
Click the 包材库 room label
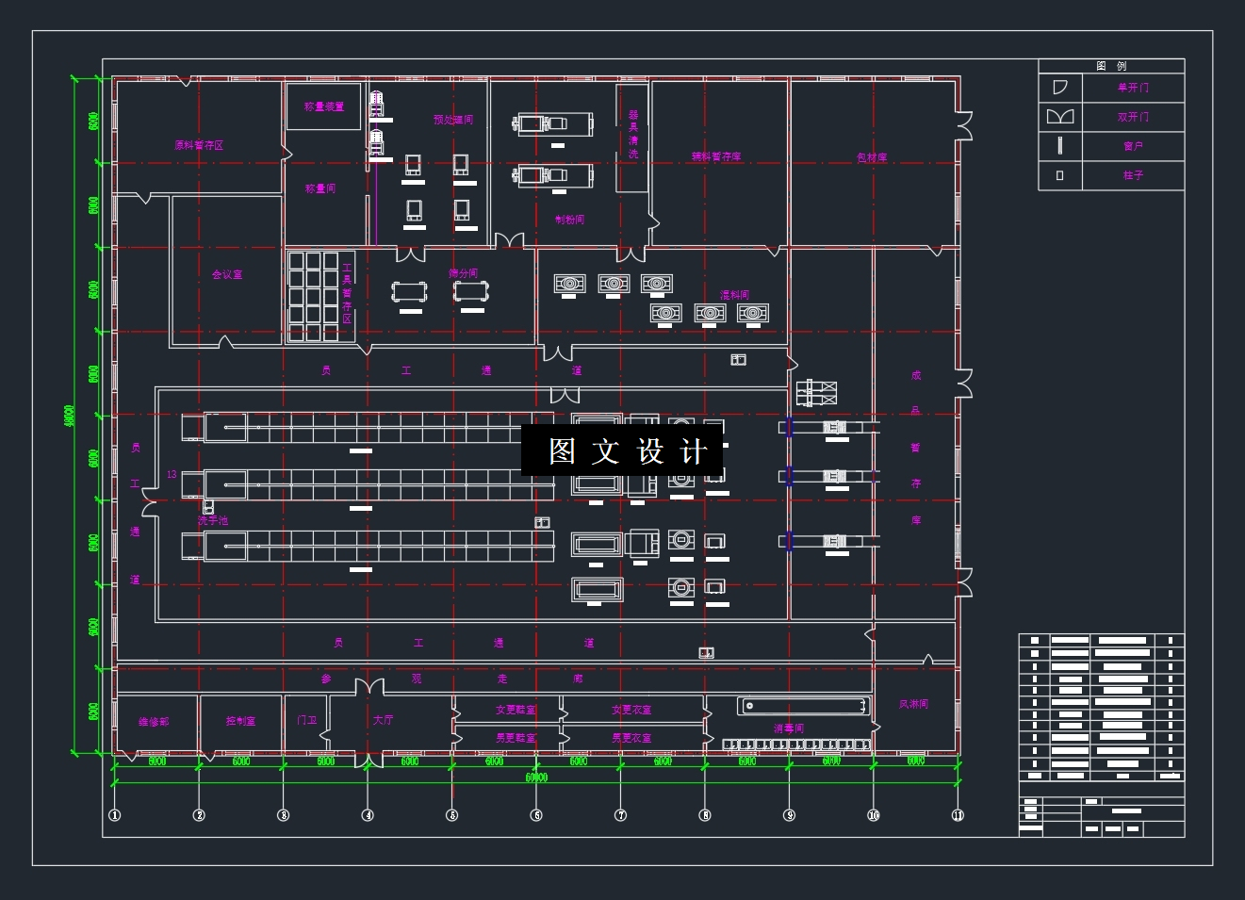(872, 157)
